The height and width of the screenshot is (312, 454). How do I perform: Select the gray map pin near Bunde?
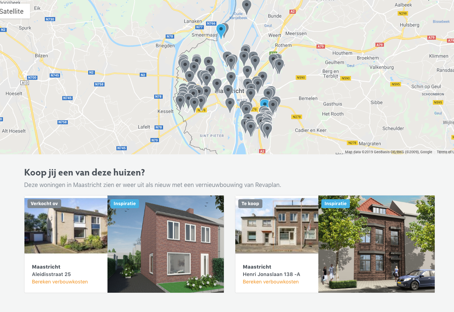point(247,7)
